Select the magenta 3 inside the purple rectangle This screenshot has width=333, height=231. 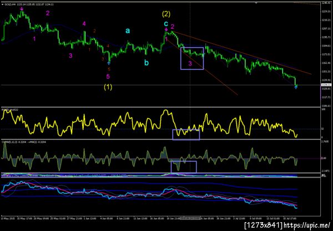(x=190, y=63)
